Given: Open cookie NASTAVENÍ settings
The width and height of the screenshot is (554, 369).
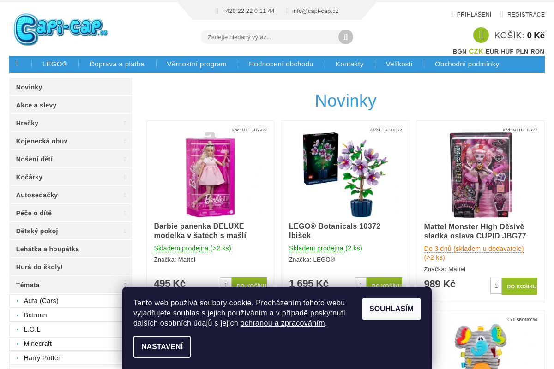Looking at the screenshot, I should (x=162, y=347).
